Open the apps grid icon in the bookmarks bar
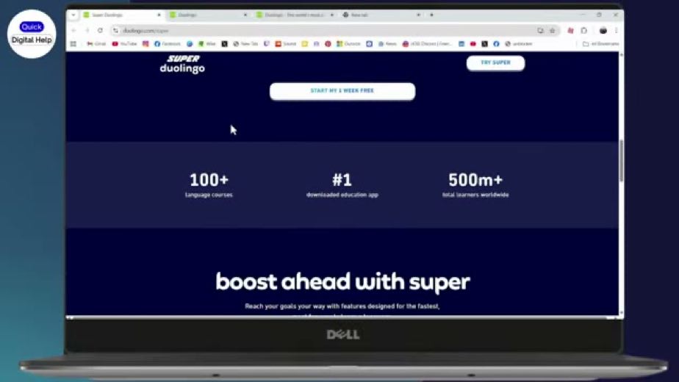Screen dimensions: 679x382 point(73,44)
